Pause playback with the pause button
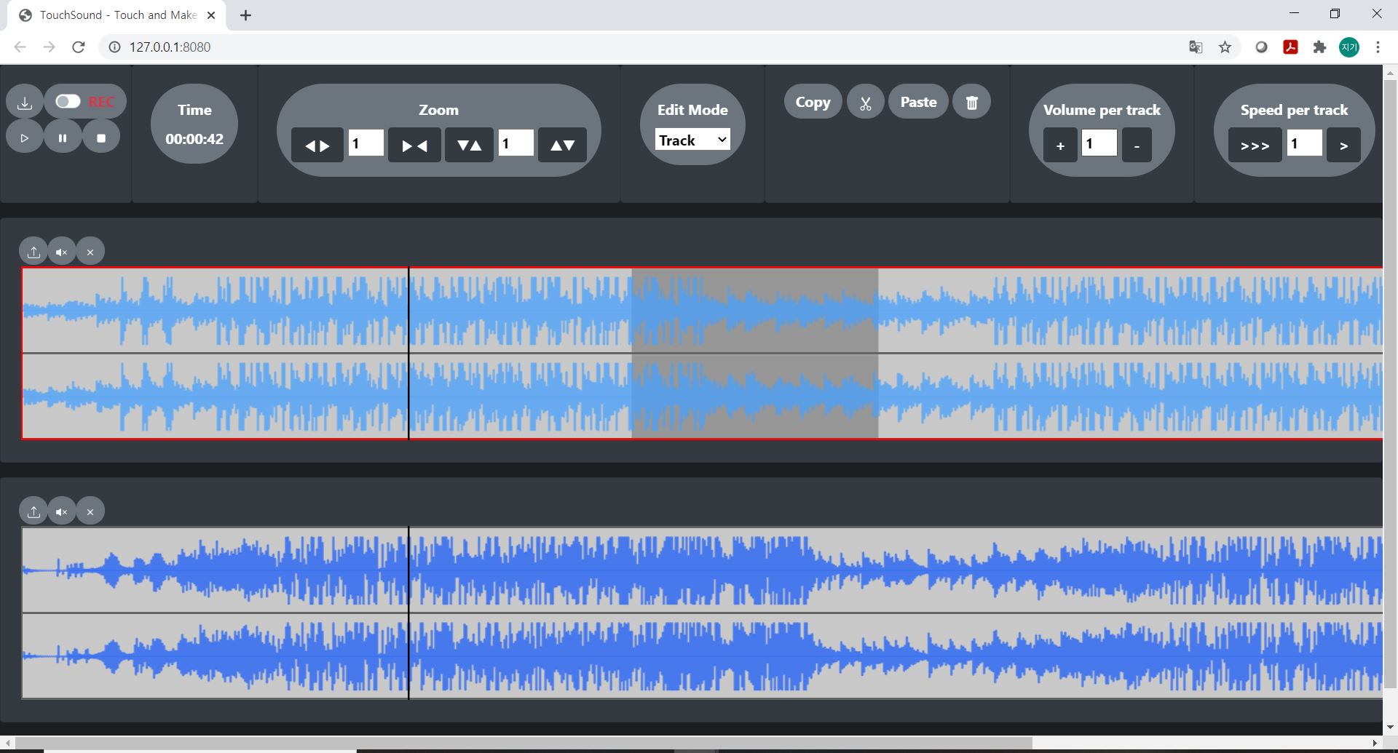Screen dimensions: 1398x753 pos(63,138)
